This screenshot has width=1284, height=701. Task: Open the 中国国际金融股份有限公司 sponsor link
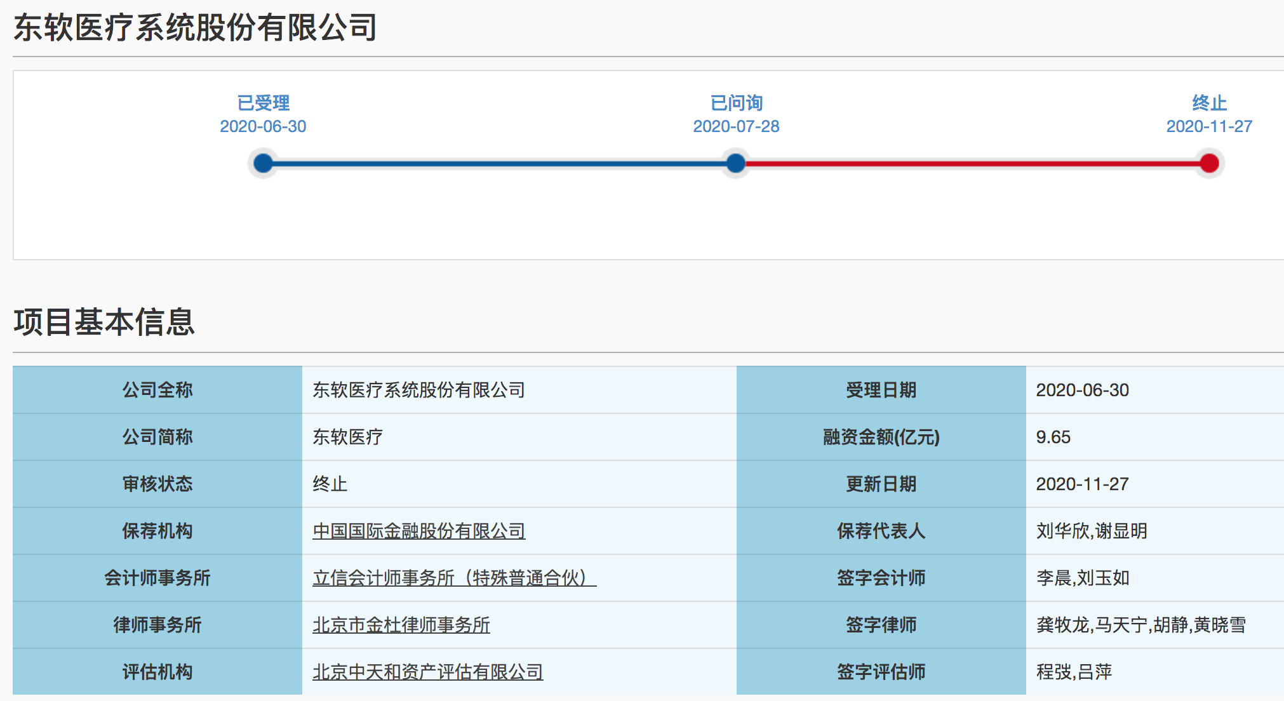(x=419, y=531)
